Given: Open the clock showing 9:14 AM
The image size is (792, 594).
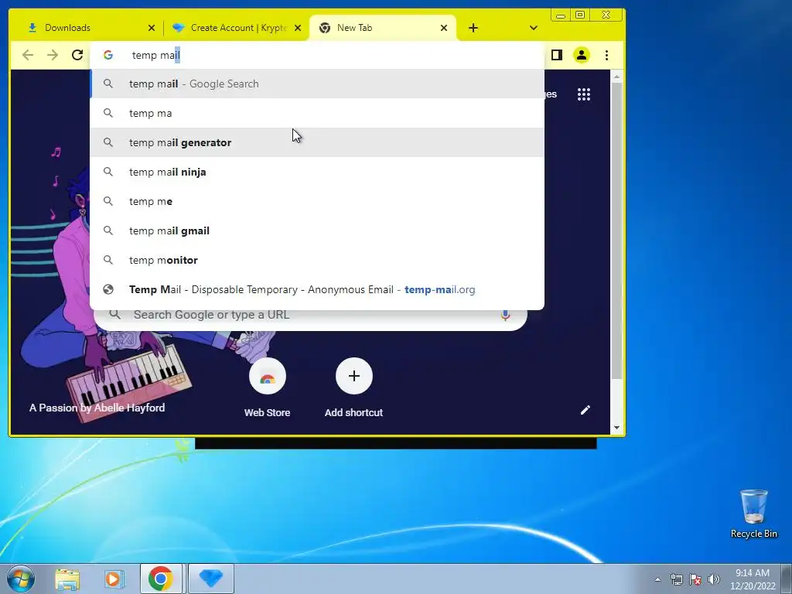Looking at the screenshot, I should 753,579.
